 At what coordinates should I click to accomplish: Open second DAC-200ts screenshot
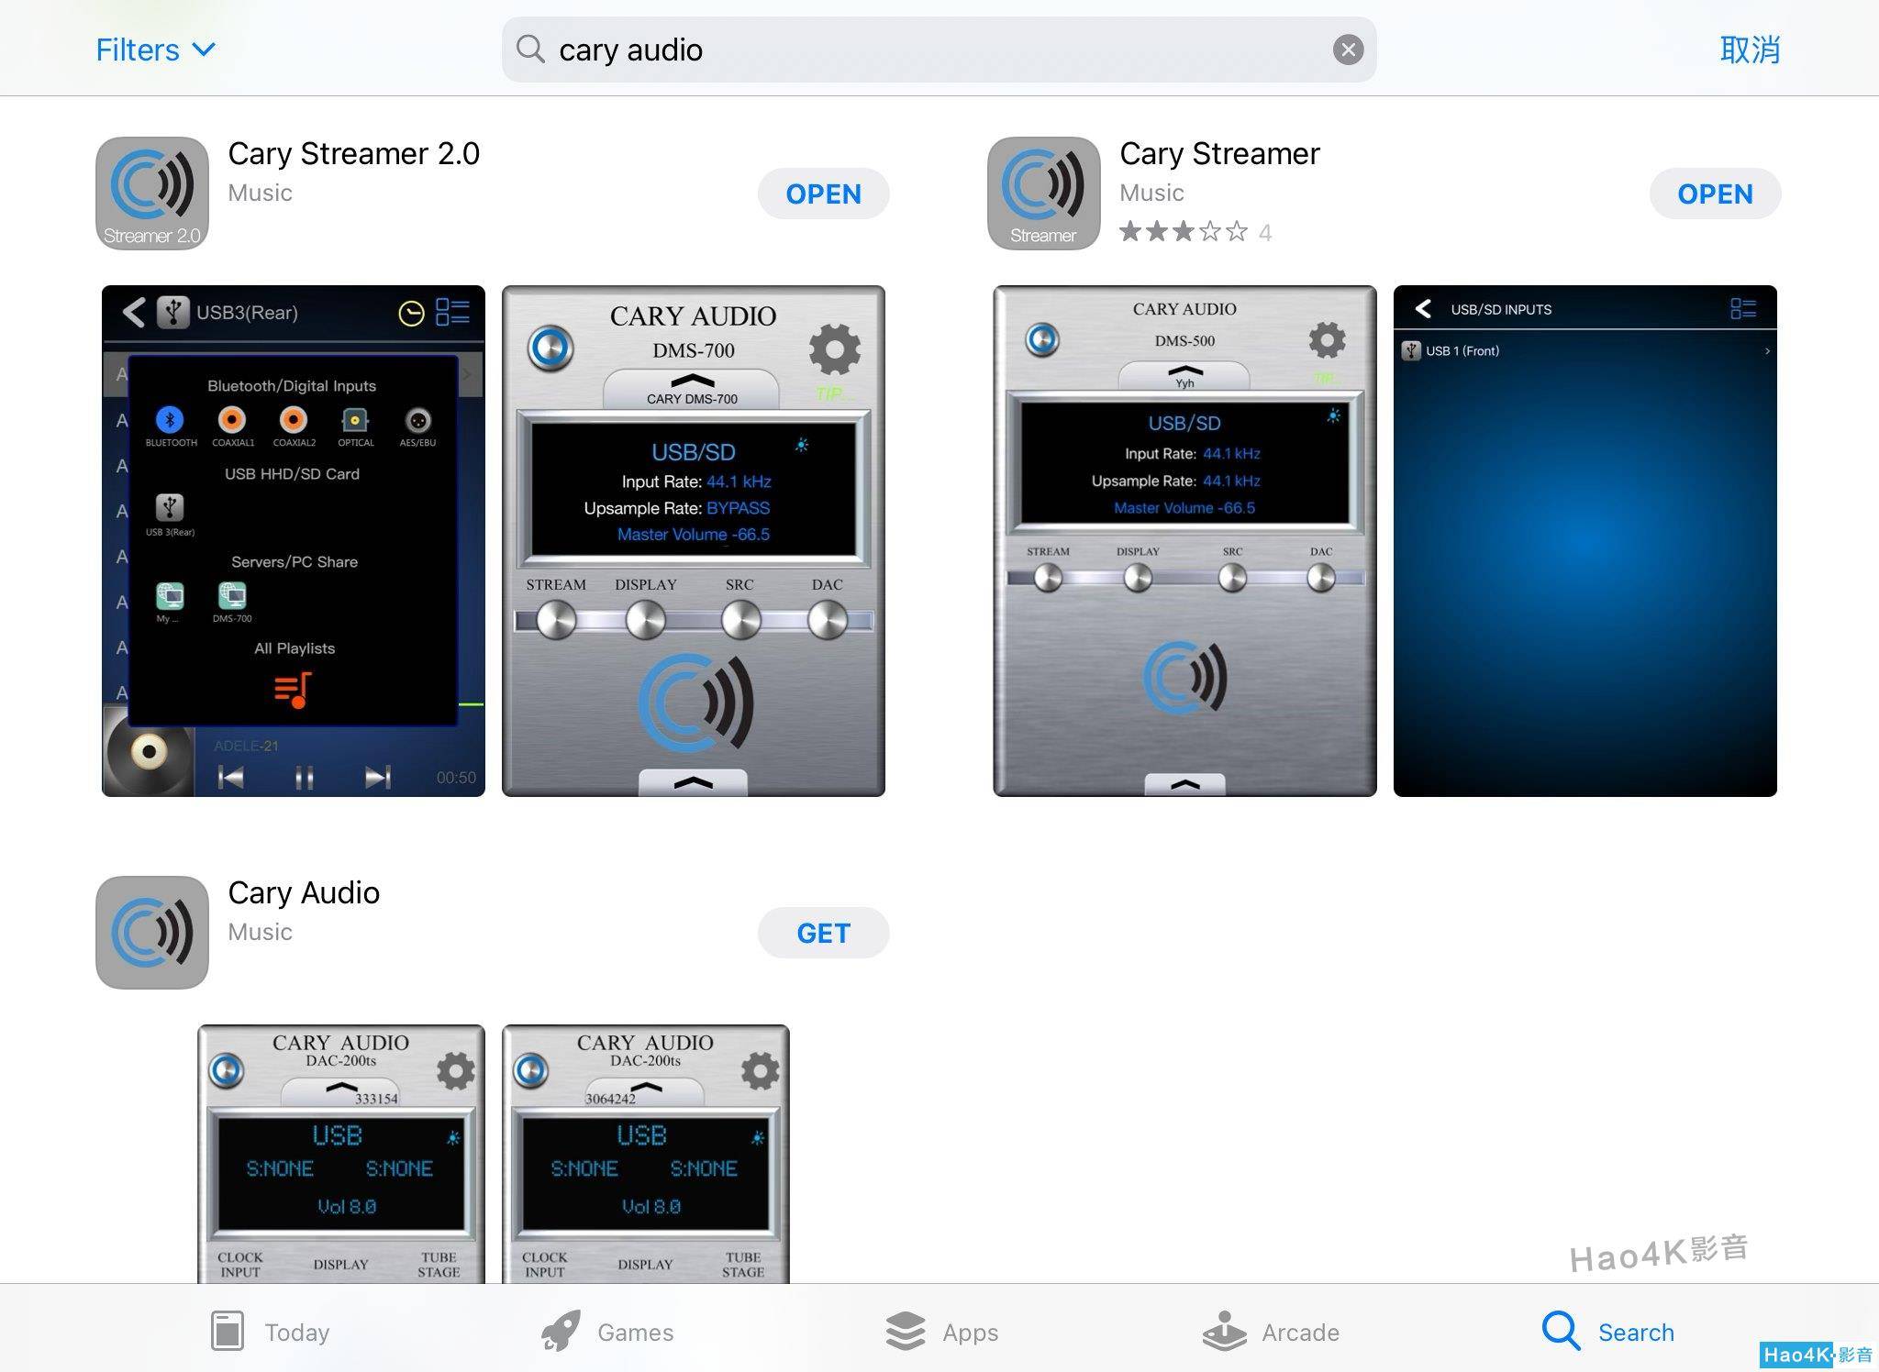click(x=646, y=1154)
